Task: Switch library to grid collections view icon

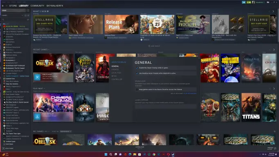Action: tap(28, 11)
